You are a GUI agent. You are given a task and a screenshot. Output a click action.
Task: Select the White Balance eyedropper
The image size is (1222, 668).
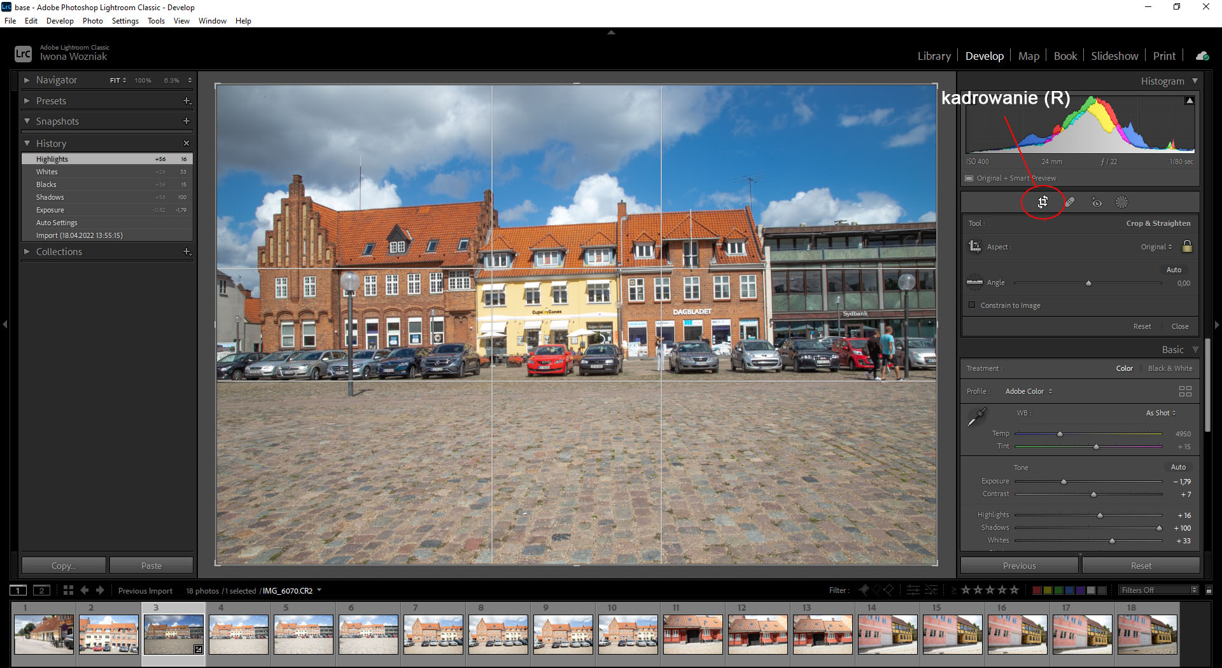click(x=976, y=417)
